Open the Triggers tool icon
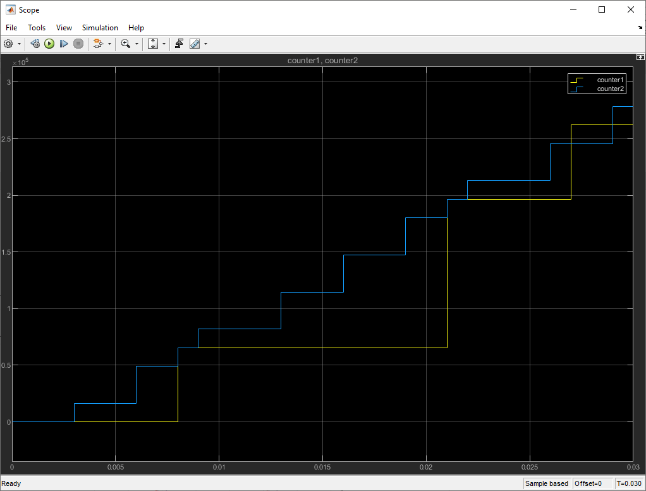Screen dimensions: 646x491 point(180,44)
